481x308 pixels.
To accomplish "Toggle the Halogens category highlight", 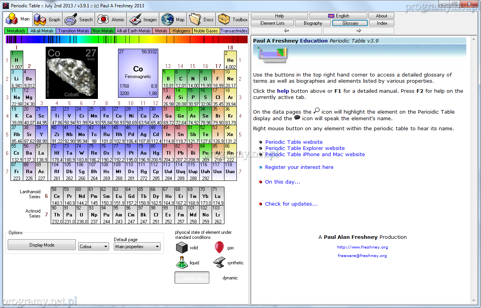I will (x=181, y=31).
